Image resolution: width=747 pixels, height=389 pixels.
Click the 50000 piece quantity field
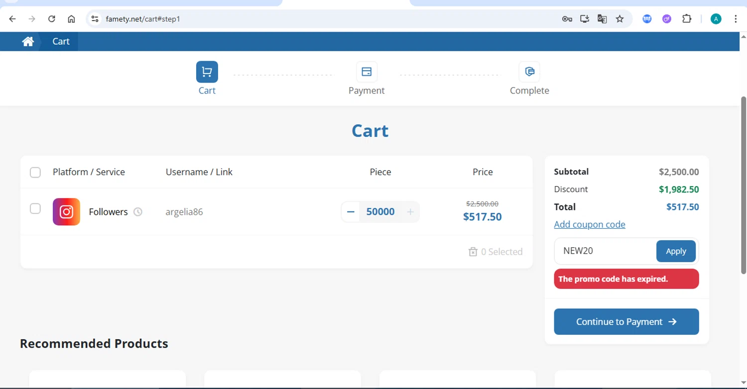380,212
